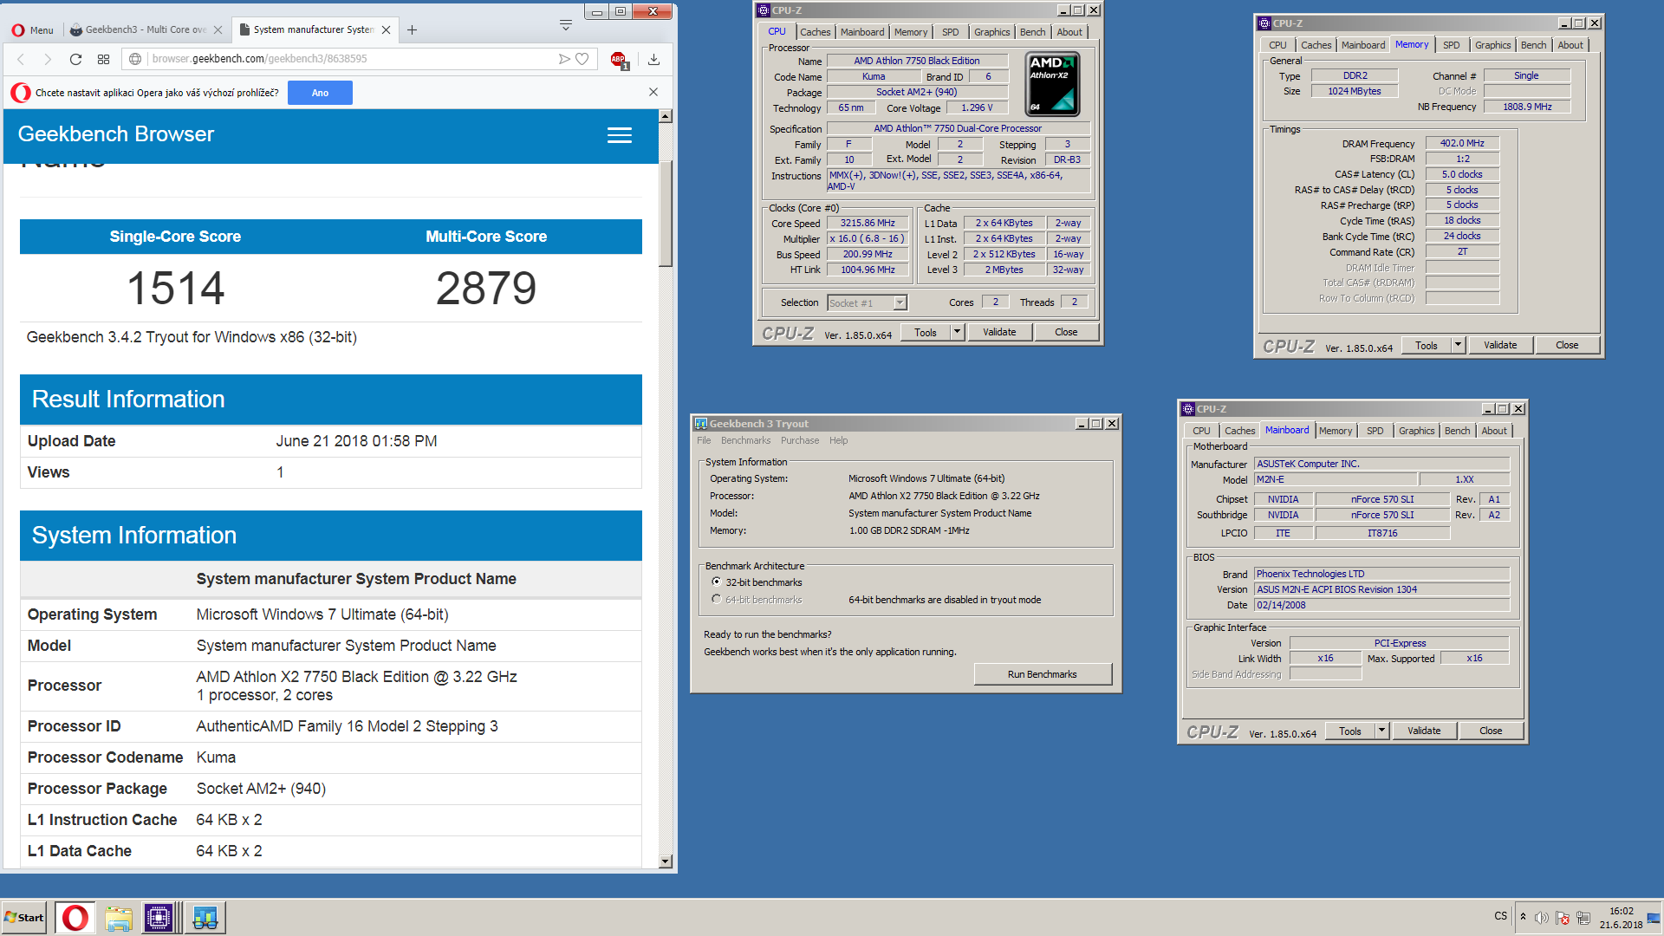Expand Tools dropdown arrow in CPU tab window
1664x936 pixels.
(x=957, y=332)
